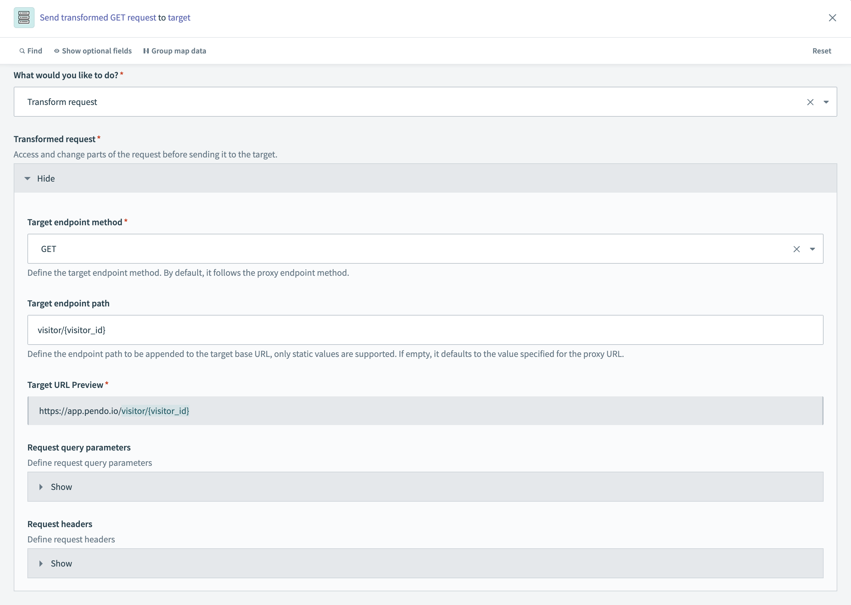Click Group map data label
851x605 pixels.
coord(178,51)
